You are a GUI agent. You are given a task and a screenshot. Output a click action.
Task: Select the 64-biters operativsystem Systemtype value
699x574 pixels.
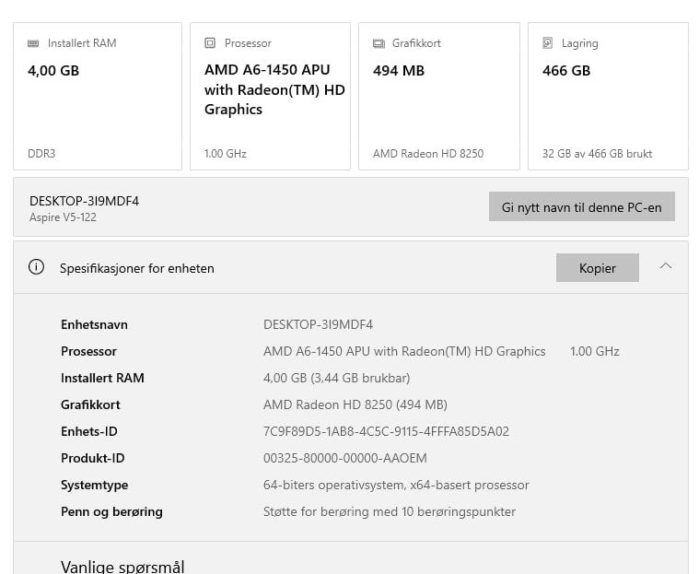(396, 486)
